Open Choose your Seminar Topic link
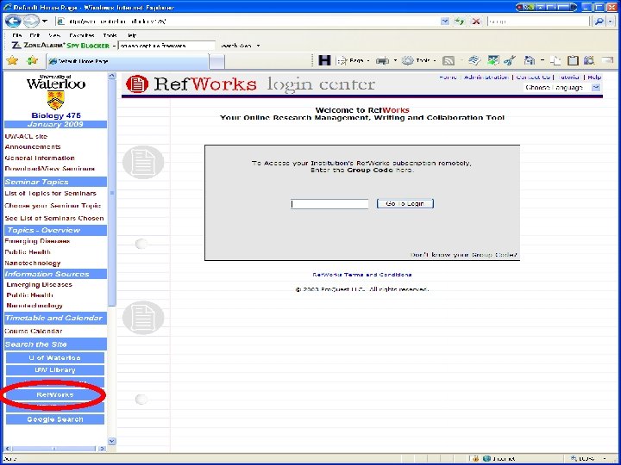The width and height of the screenshot is (621, 465). coord(53,206)
